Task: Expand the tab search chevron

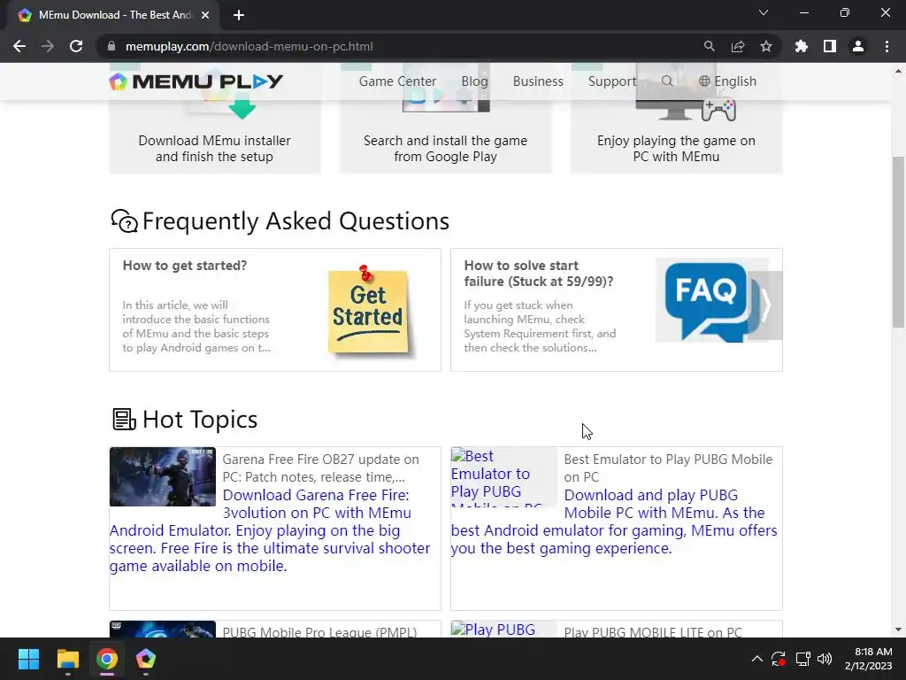Action: (x=764, y=12)
